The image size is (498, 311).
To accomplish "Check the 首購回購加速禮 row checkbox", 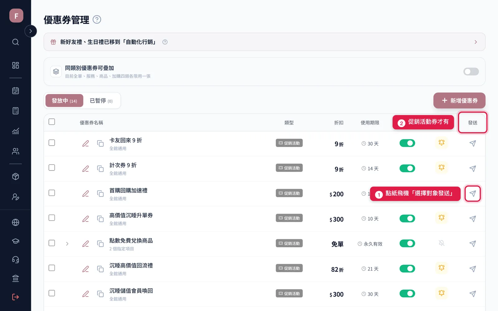I will [52, 193].
